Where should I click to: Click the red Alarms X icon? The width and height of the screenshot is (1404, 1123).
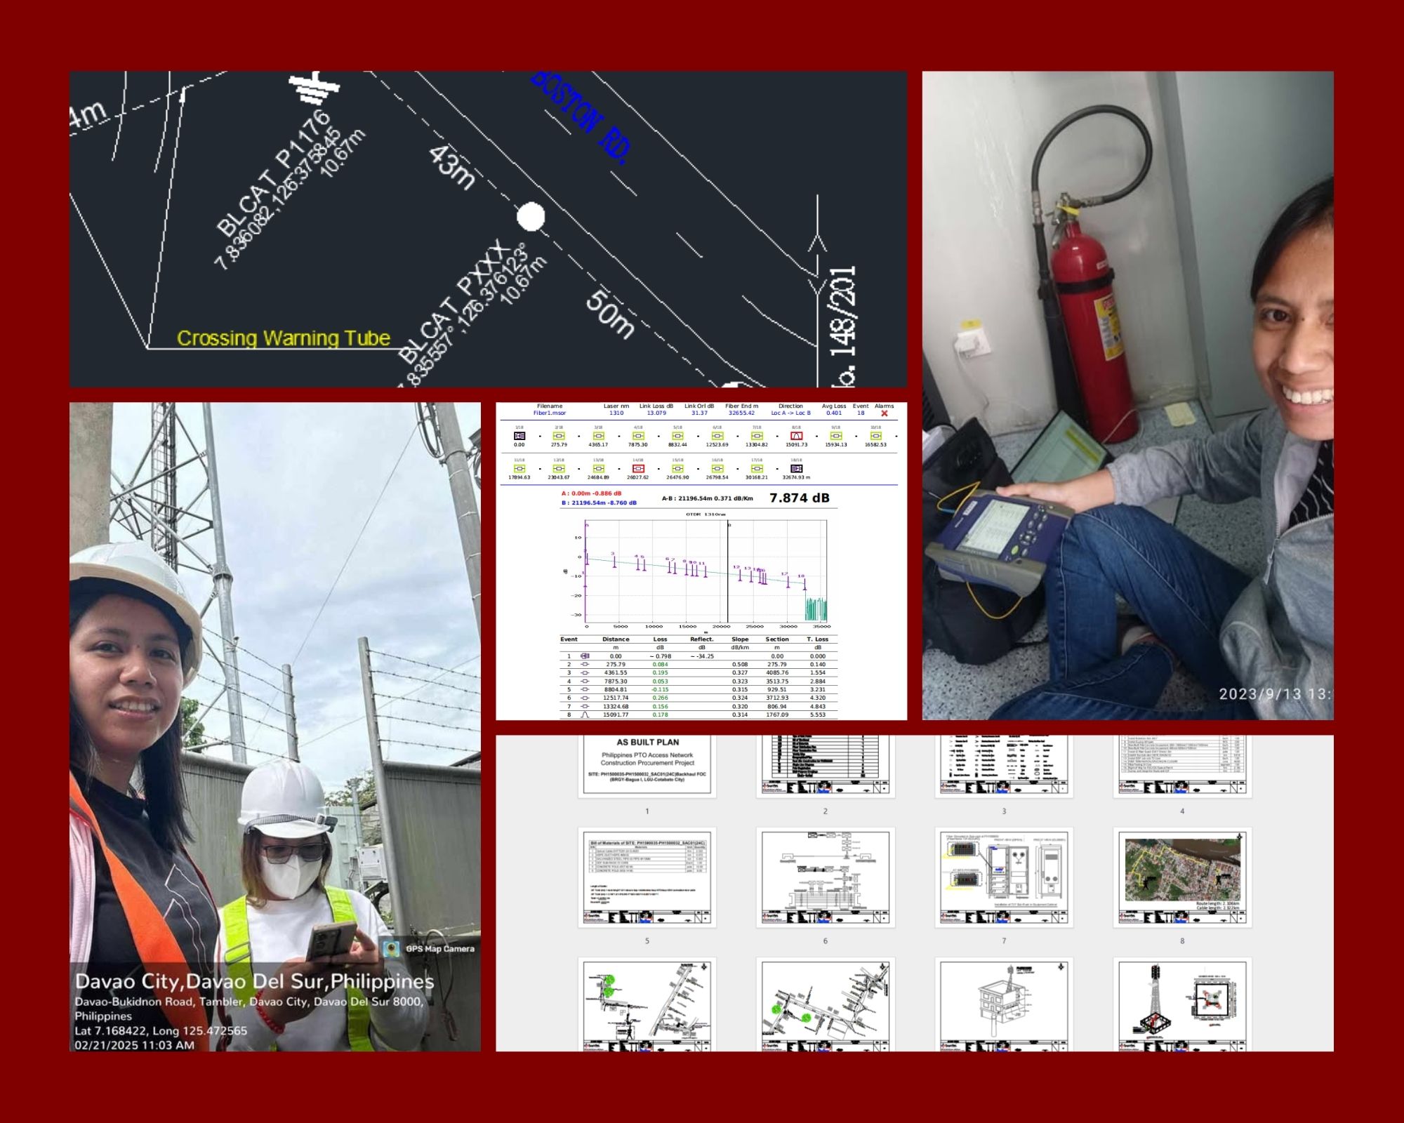tap(884, 413)
